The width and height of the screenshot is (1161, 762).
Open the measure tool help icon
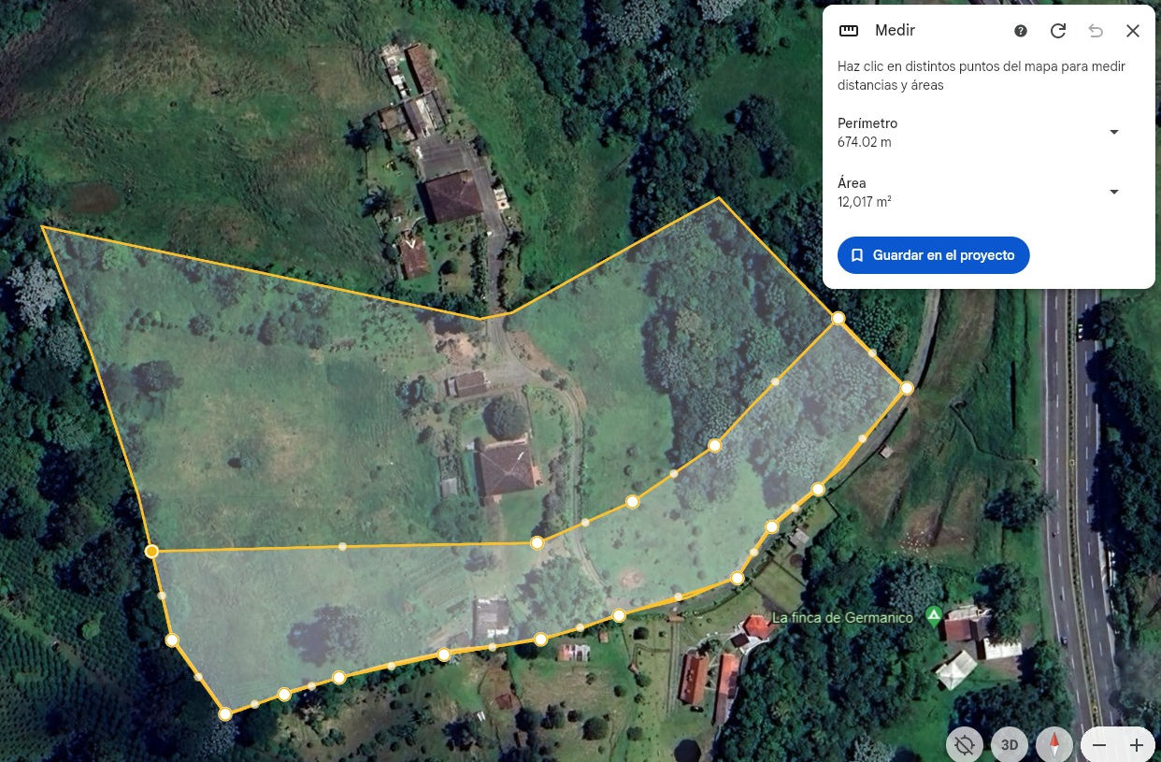pos(1021,31)
